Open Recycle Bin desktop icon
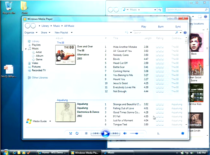The height and width of the screenshot is (155, 210). click(x=9, y=7)
